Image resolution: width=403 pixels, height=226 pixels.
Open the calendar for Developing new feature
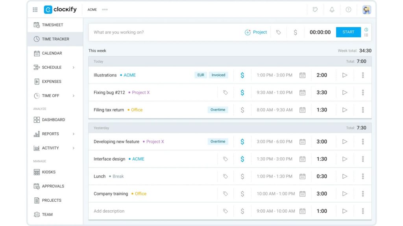(x=303, y=142)
